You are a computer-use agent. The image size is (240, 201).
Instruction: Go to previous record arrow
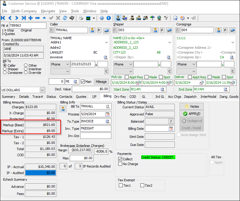click(10, 18)
